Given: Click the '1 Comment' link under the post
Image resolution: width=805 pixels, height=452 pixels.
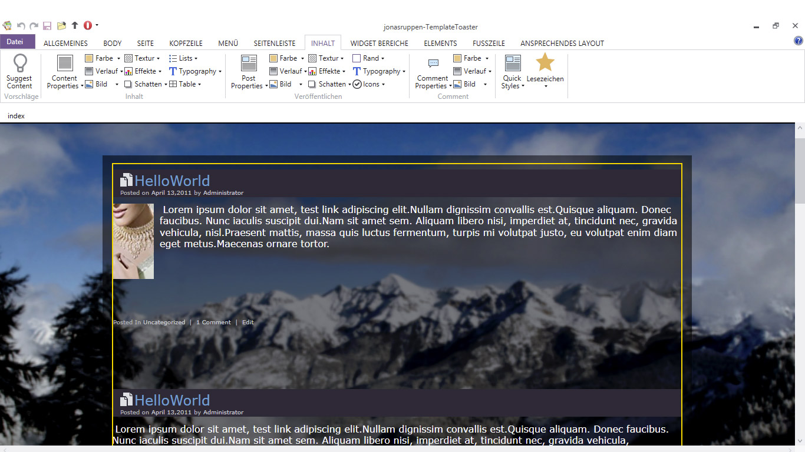Looking at the screenshot, I should click(x=213, y=323).
